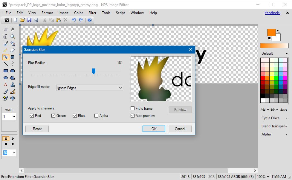The height and width of the screenshot is (180, 292).
Task: Click the Blur Radius slider handle
Action: (x=94, y=71)
